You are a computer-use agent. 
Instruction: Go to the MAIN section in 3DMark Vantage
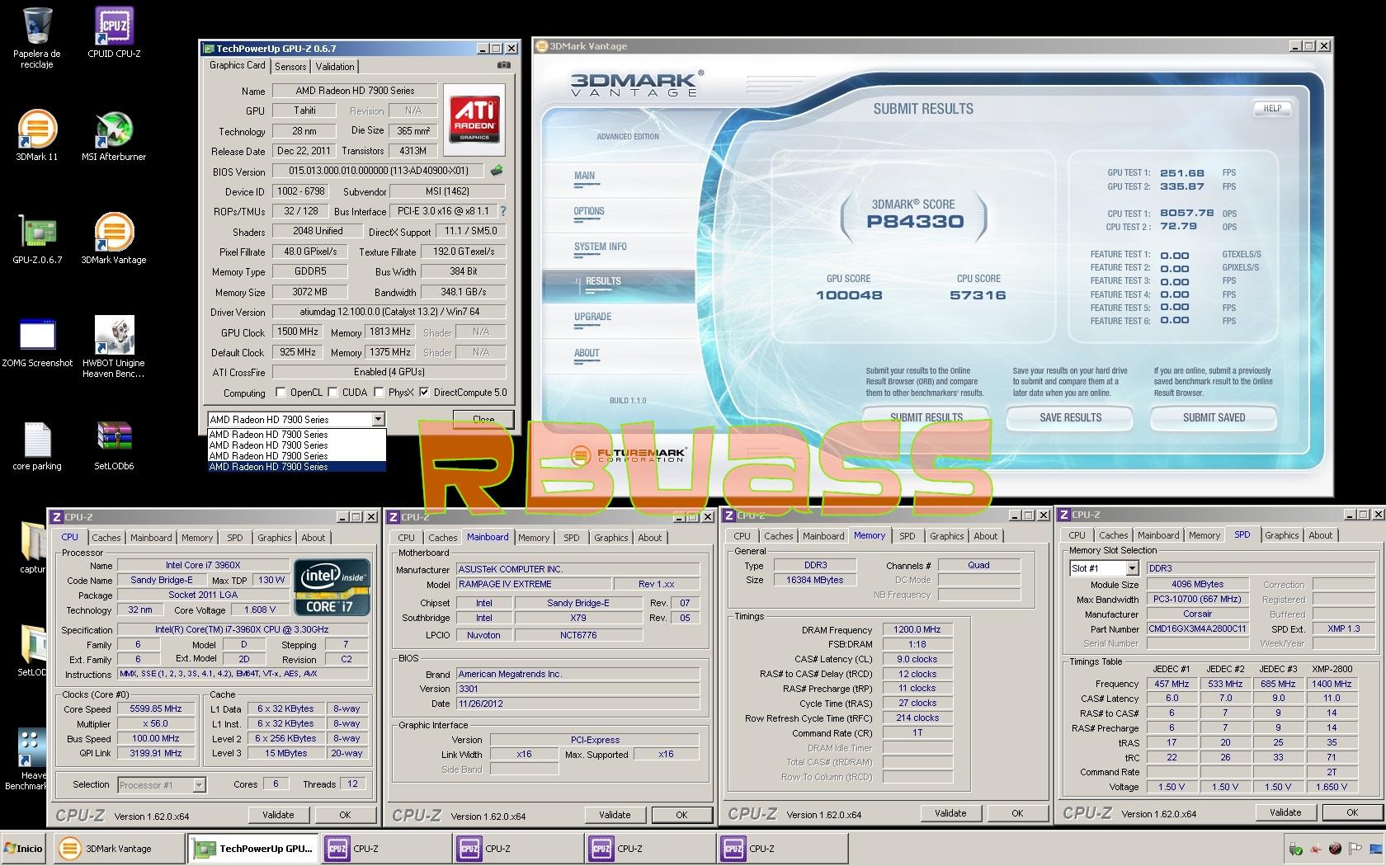click(584, 176)
